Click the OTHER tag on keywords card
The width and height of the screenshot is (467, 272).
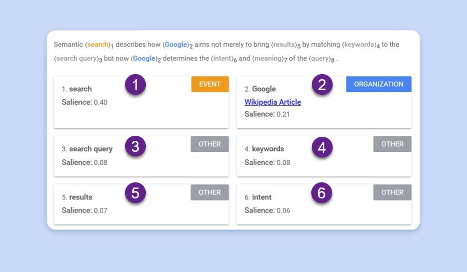tap(392, 144)
